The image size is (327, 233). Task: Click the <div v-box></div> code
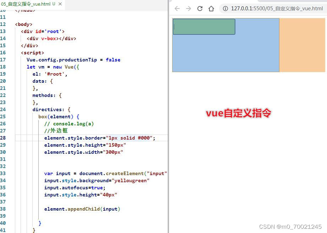click(x=51, y=38)
